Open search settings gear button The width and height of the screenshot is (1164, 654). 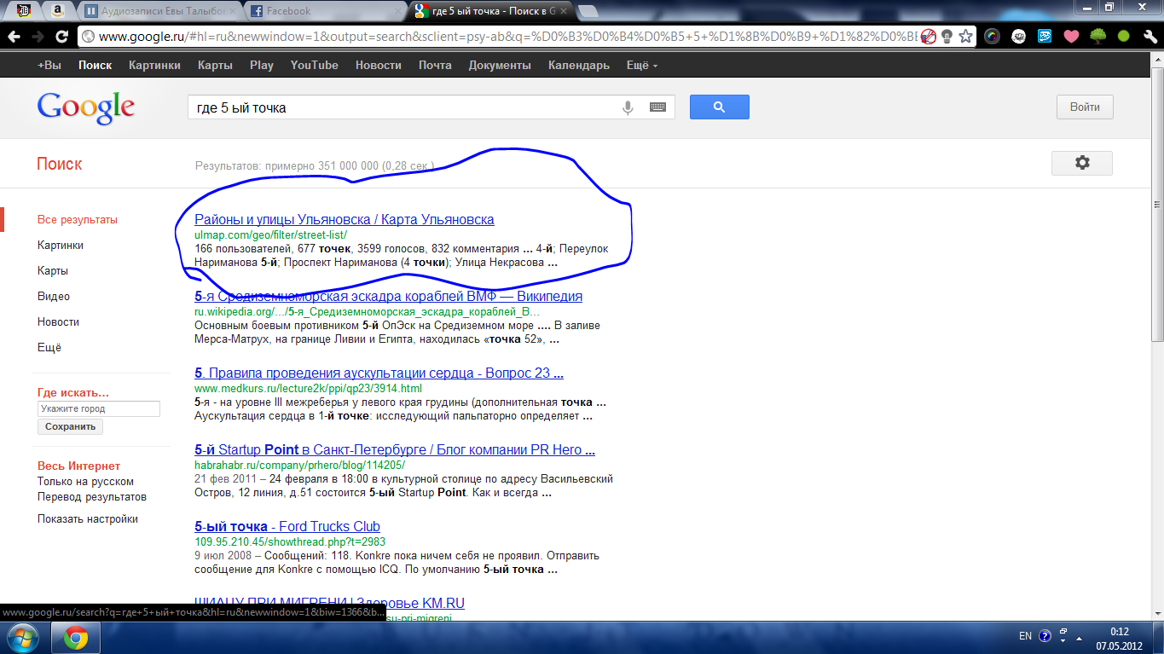pyautogui.click(x=1082, y=163)
